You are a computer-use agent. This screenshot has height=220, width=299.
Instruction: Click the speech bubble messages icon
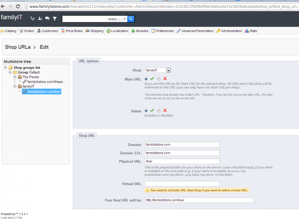(x=47, y=19)
